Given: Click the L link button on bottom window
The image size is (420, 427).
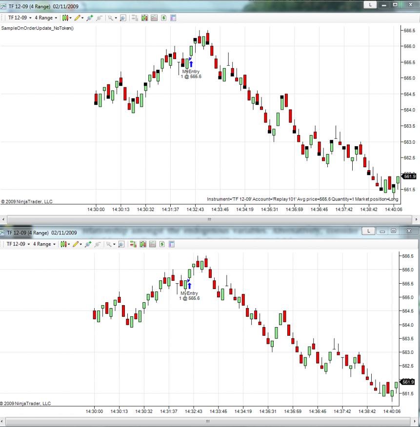Looking at the screenshot, I should tap(368, 231).
